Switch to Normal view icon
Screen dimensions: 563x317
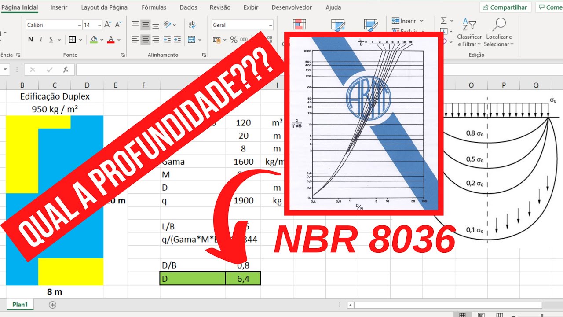(x=462, y=315)
